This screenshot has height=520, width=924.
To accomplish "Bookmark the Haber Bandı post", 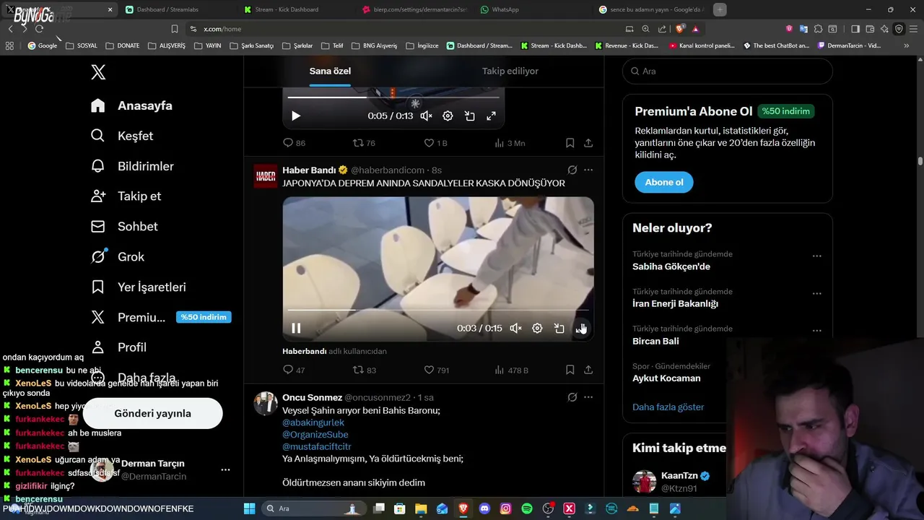I will [x=570, y=370].
